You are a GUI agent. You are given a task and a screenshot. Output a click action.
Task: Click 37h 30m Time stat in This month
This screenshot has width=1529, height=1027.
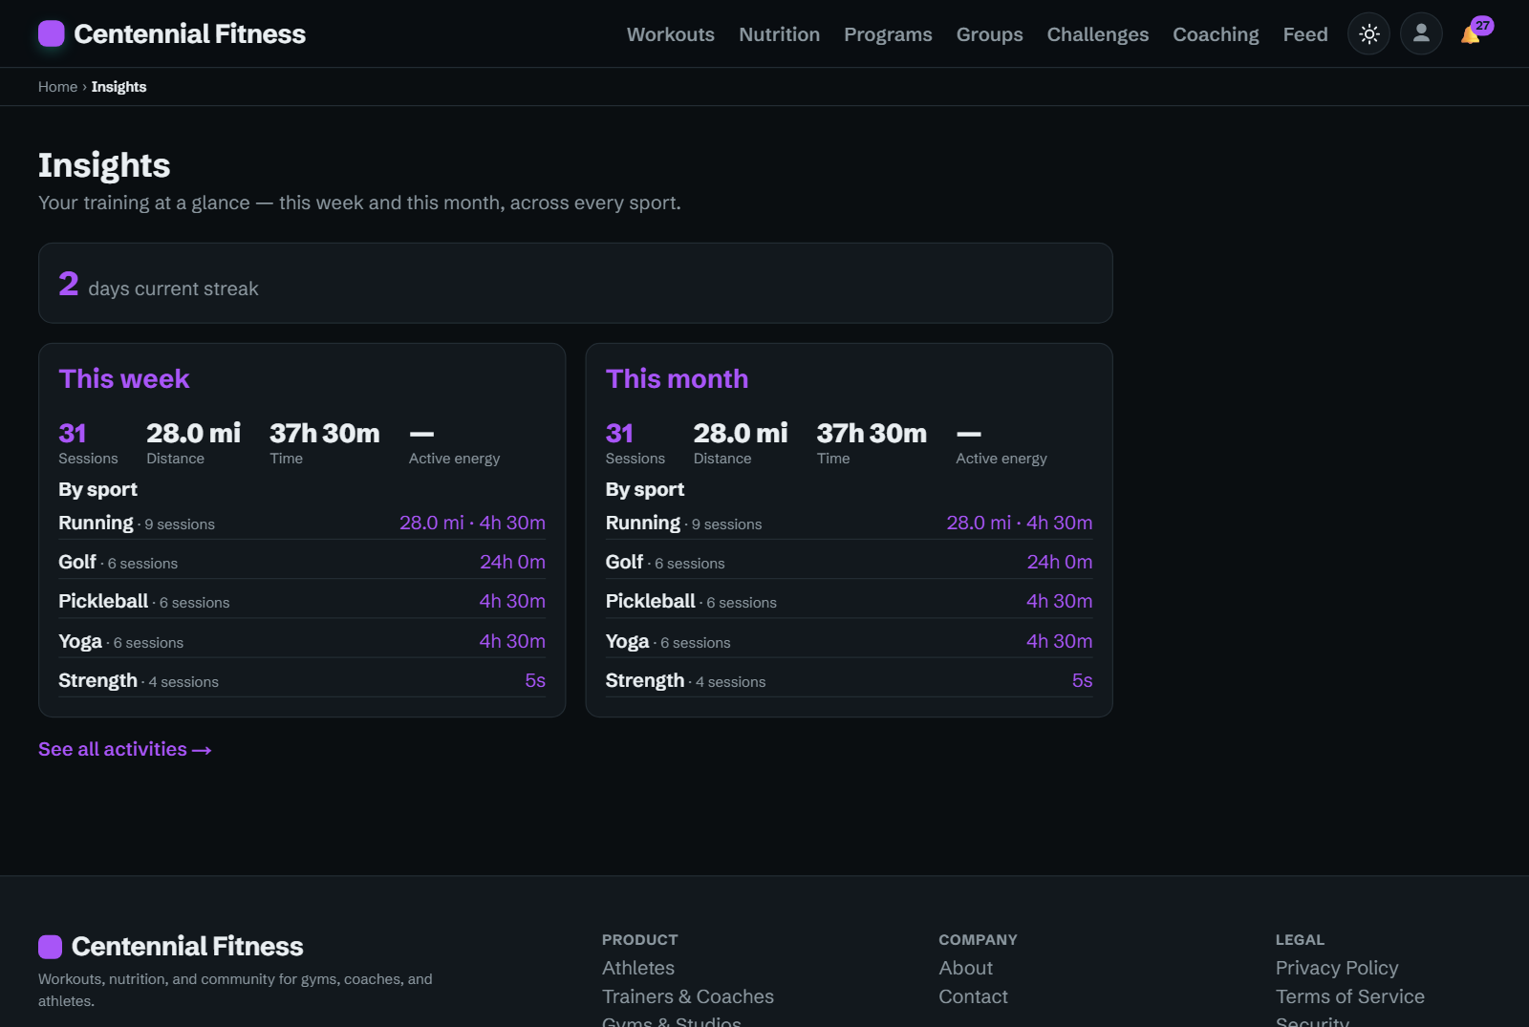[x=872, y=443]
